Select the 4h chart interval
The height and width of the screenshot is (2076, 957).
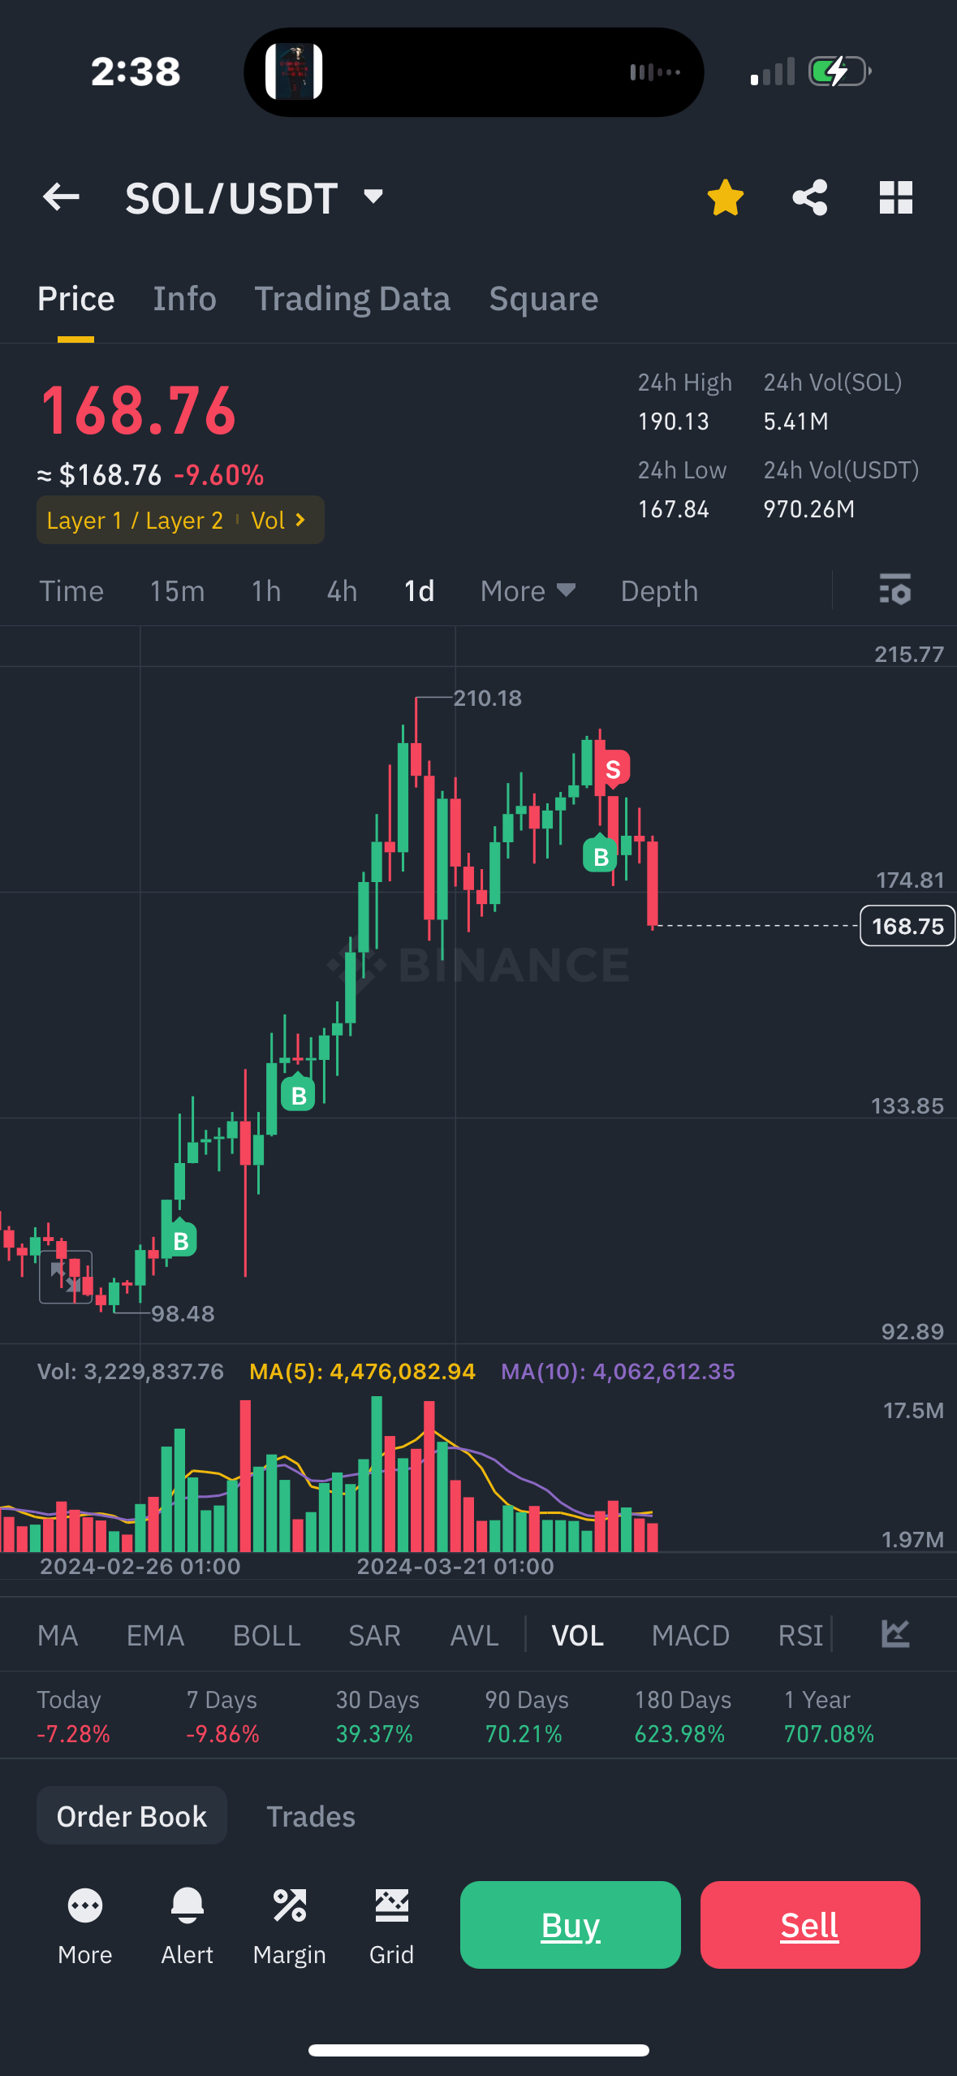point(342,591)
